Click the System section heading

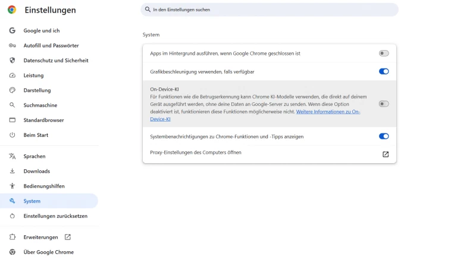(151, 35)
